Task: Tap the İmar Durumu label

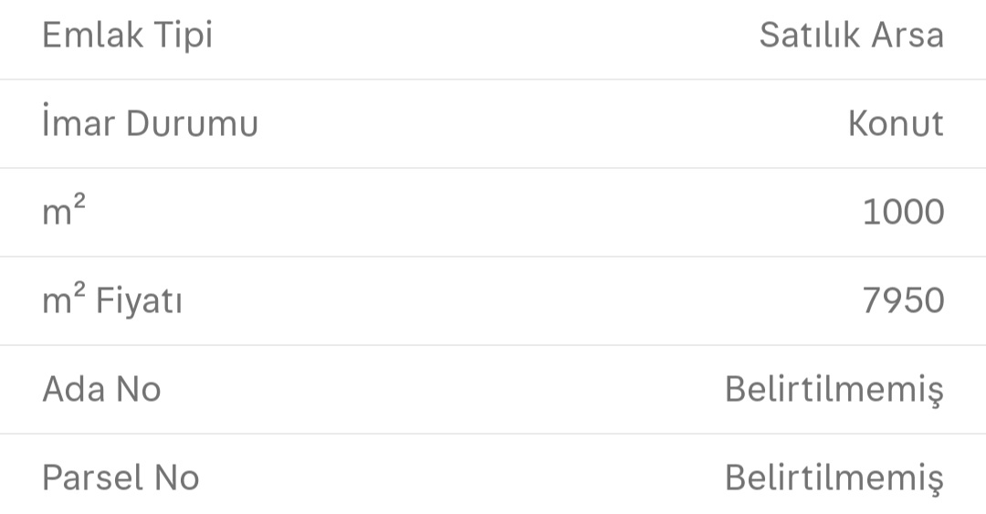Action: point(150,123)
